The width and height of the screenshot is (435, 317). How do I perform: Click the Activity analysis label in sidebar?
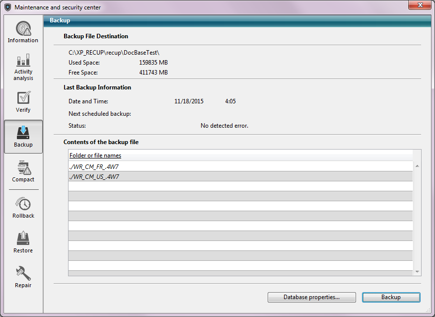click(x=23, y=75)
